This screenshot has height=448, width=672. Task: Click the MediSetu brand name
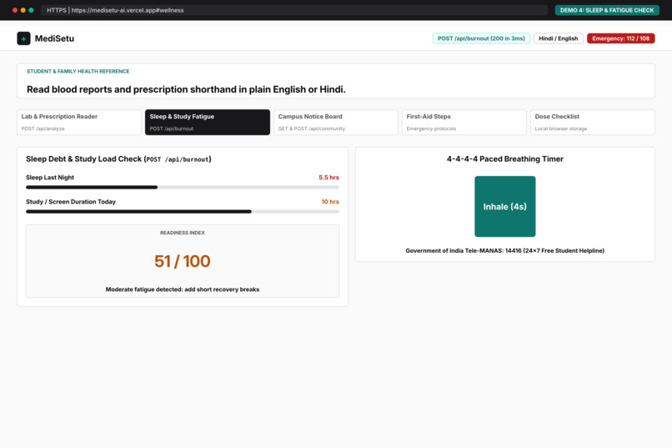[54, 38]
